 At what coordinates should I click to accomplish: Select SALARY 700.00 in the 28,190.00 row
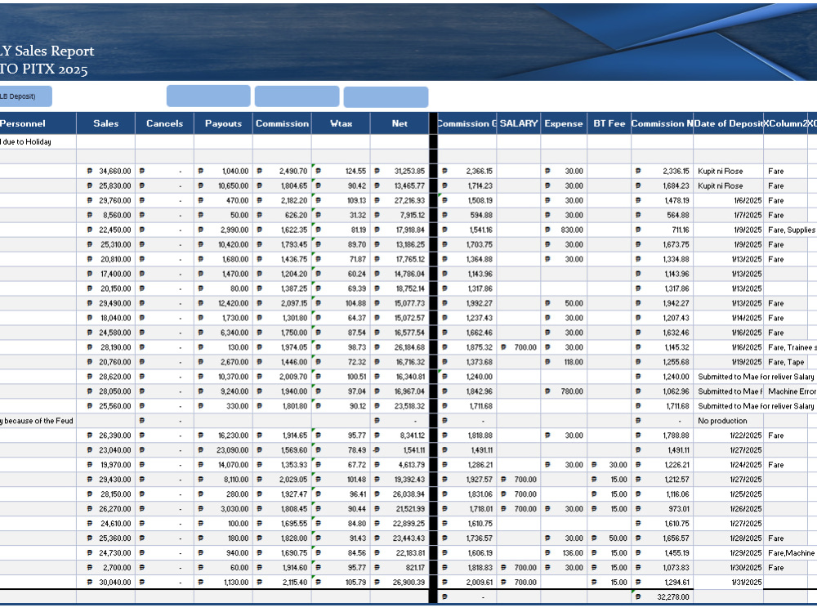coord(519,347)
